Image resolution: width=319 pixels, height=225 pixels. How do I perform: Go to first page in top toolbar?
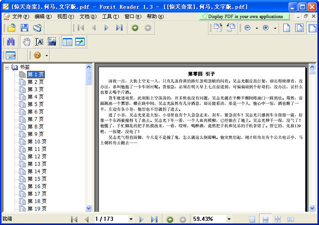(81, 28)
